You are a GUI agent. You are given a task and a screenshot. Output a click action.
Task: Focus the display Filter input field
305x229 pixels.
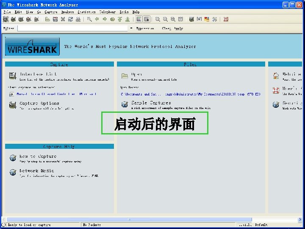coord(72,28)
